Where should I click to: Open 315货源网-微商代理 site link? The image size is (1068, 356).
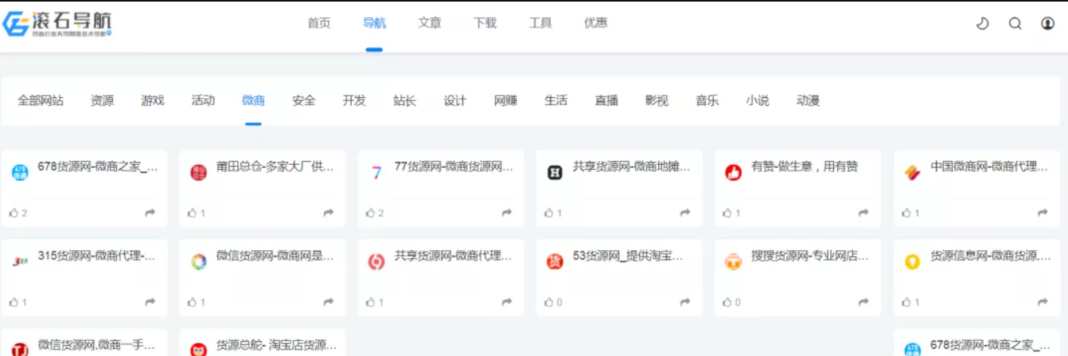pos(97,256)
